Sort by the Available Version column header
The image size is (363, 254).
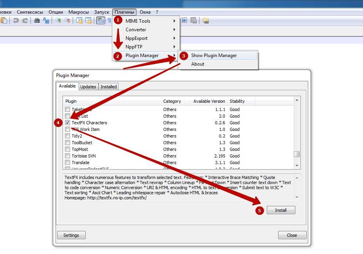(x=206, y=101)
